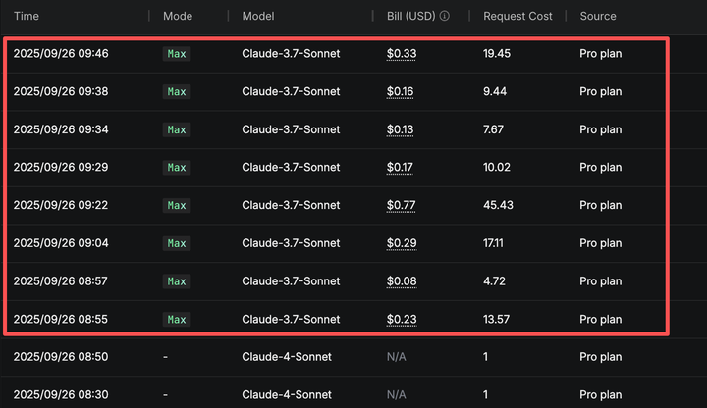
Task: Open the $0.23 bill amount link
Action: point(400,319)
